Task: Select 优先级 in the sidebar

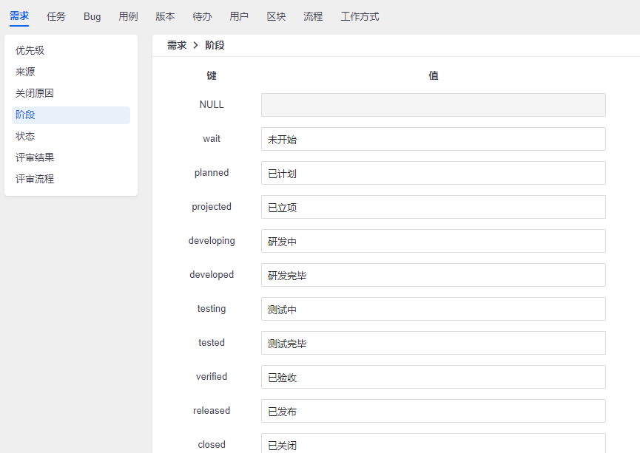Action: point(30,50)
